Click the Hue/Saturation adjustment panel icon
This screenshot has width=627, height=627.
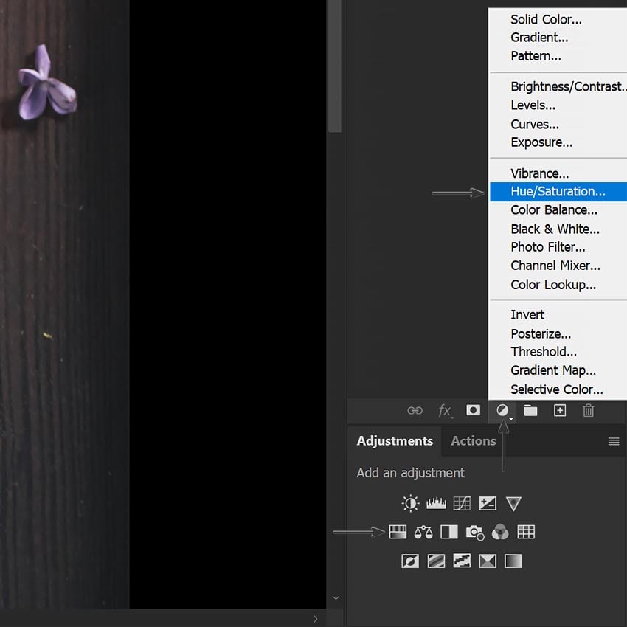[x=398, y=532]
